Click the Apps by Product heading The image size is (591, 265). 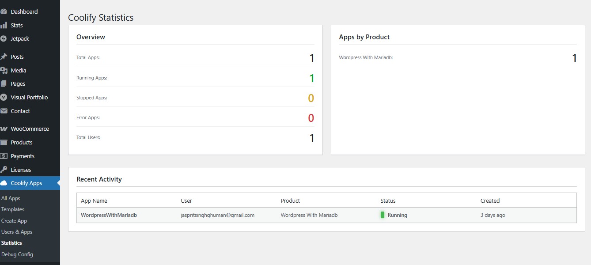(x=364, y=37)
